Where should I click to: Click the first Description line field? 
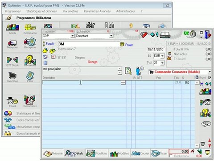coord(82,82)
